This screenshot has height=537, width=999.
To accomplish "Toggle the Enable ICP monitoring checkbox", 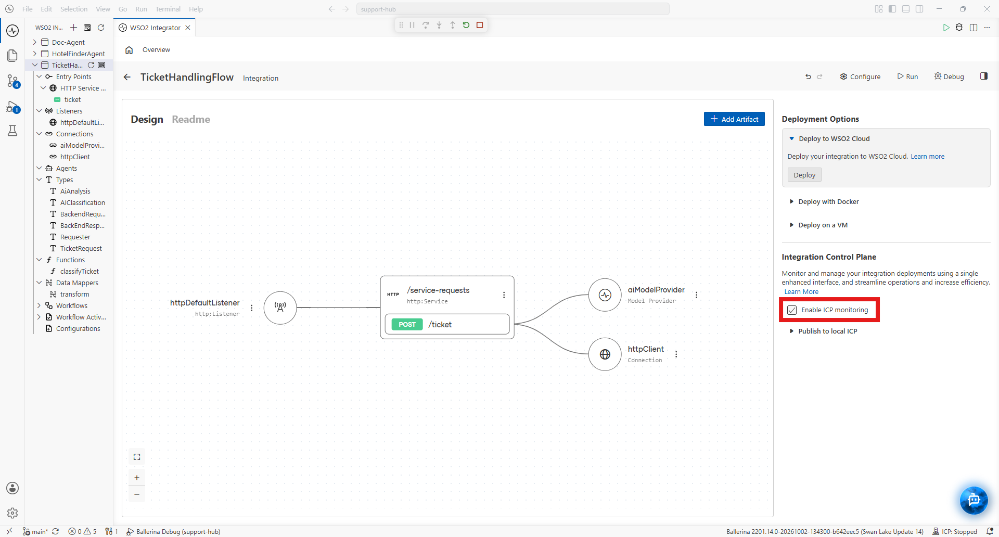I will (792, 310).
